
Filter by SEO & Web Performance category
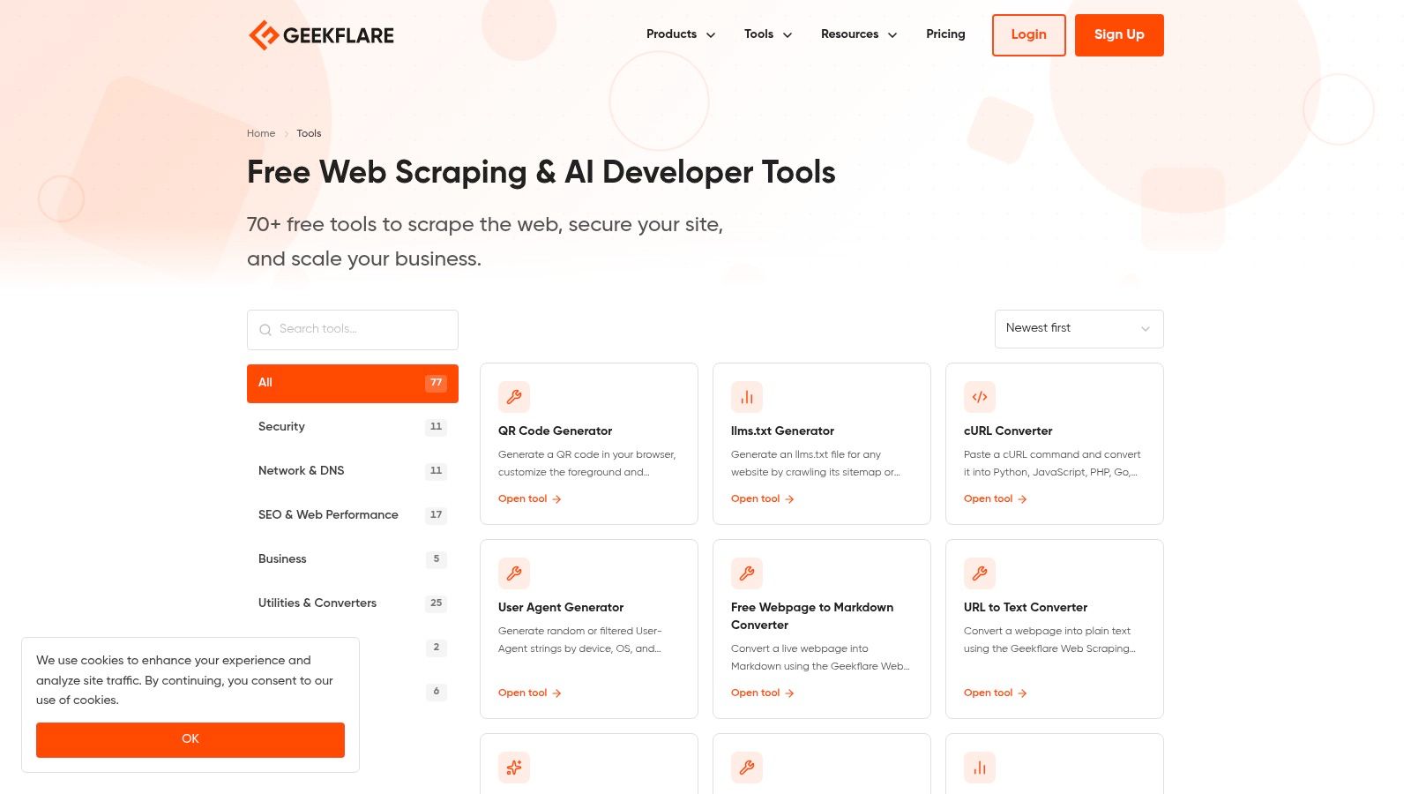point(353,515)
